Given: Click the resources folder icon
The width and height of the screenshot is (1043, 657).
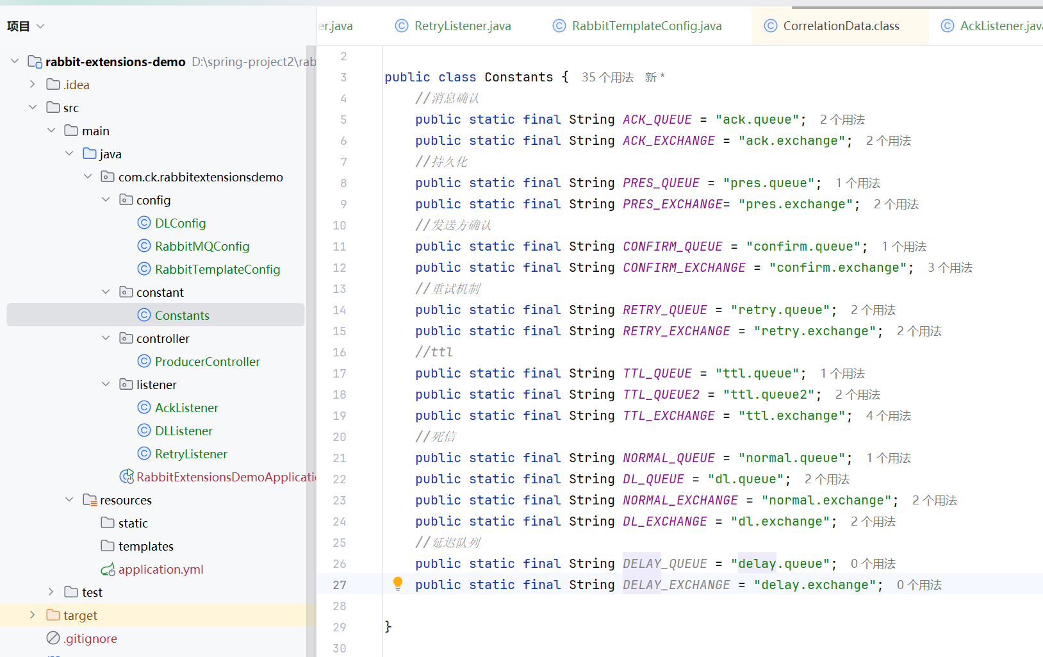Looking at the screenshot, I should 90,499.
